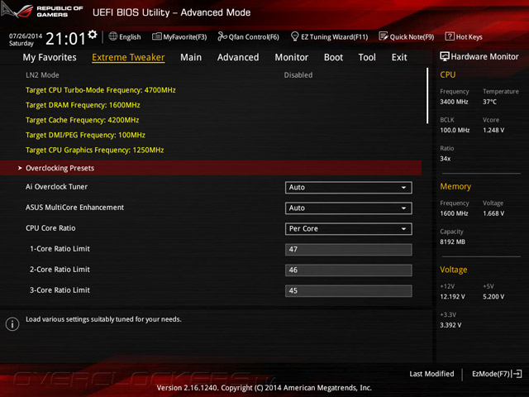Open ASUS MultiCore Enhancement dropdown
This screenshot has height=397, width=529.
[x=349, y=208]
